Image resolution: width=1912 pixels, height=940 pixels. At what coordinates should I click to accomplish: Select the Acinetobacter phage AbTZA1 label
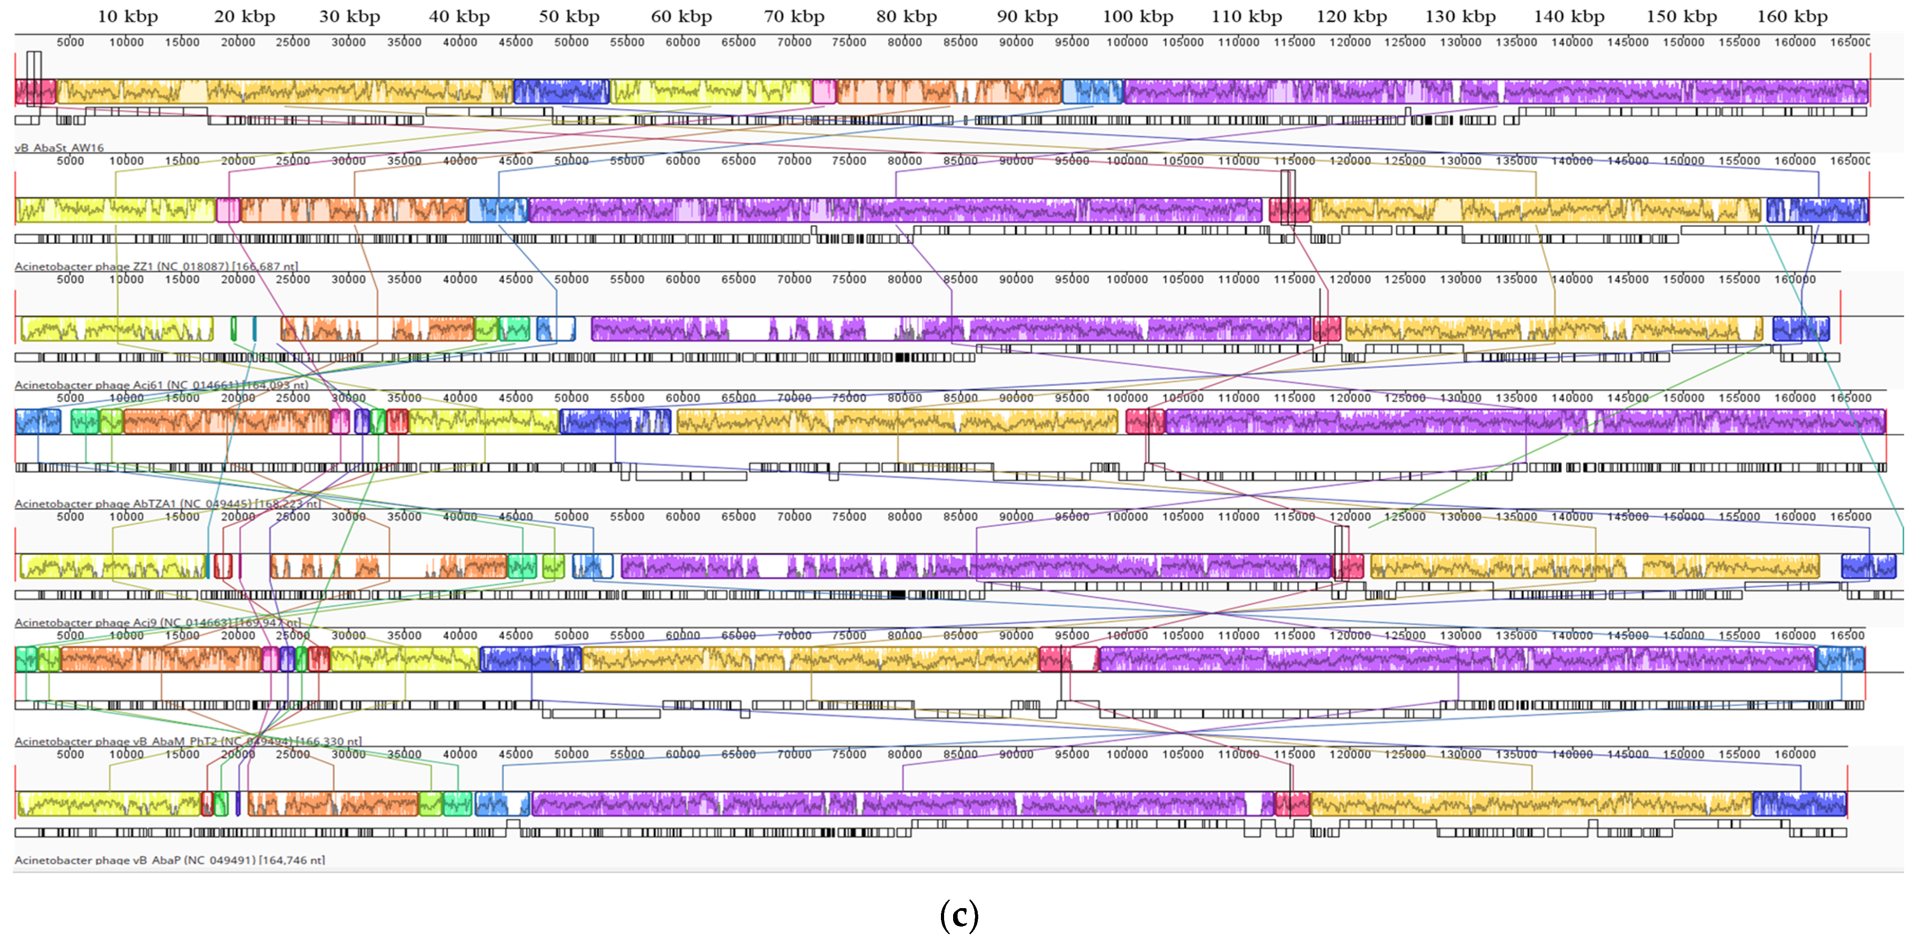tap(167, 504)
